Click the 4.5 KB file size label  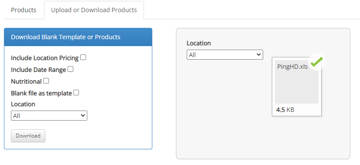pos(285,110)
